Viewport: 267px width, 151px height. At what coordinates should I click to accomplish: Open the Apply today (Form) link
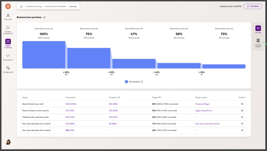point(204,110)
